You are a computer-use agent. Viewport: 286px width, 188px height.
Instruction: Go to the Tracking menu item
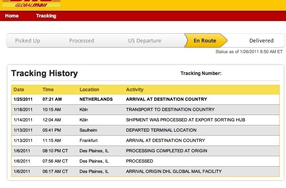coord(46,16)
